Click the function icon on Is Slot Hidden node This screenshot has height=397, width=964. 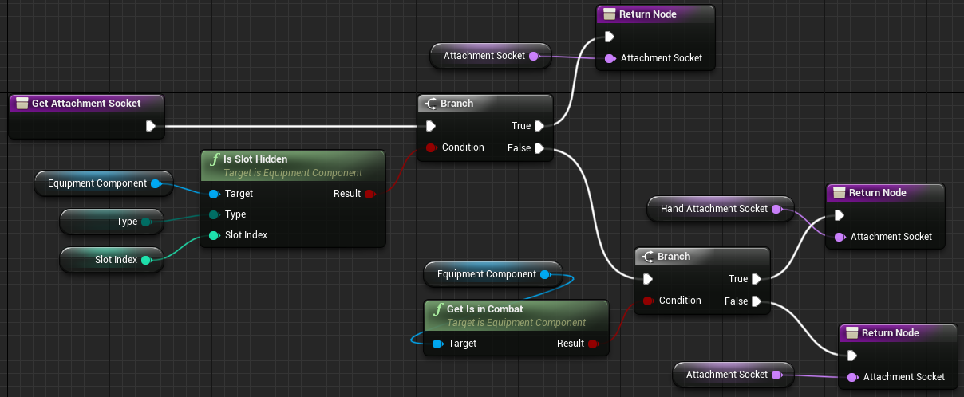click(x=214, y=159)
